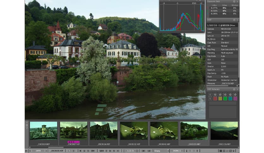Click the fullscreen expand icon
Screen dimensions: 264x153
pyautogui.click(x=224, y=151)
